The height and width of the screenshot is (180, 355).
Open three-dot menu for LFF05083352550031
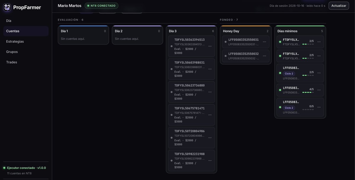tap(264, 42)
